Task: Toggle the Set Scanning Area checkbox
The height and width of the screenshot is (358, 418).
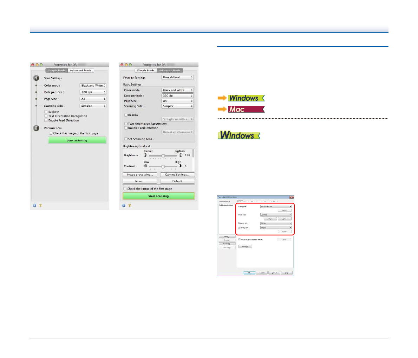Action: pyautogui.click(x=125, y=139)
